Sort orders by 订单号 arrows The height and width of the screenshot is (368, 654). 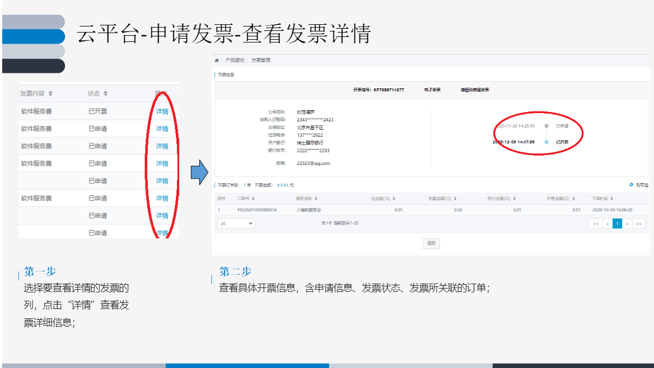point(253,199)
